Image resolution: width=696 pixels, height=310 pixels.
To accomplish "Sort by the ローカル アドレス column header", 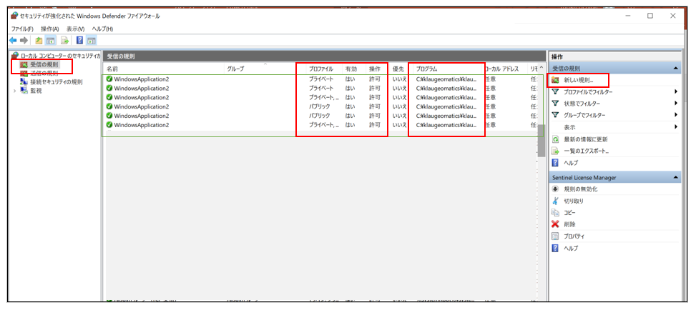I will [502, 69].
